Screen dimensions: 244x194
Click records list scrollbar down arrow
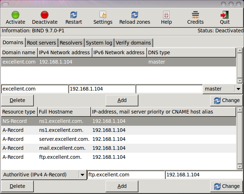tap(240, 167)
